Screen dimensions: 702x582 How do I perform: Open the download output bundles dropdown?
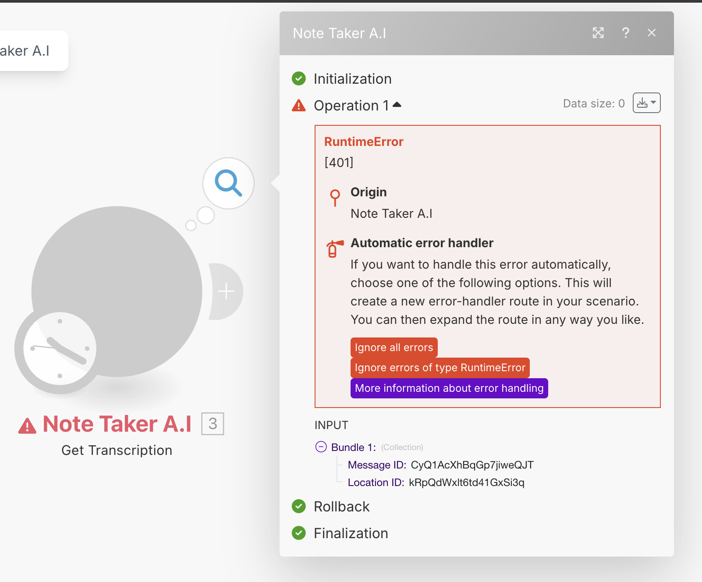[646, 103]
